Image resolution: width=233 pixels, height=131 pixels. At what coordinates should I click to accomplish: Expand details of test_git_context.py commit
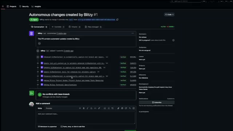(107, 63)
